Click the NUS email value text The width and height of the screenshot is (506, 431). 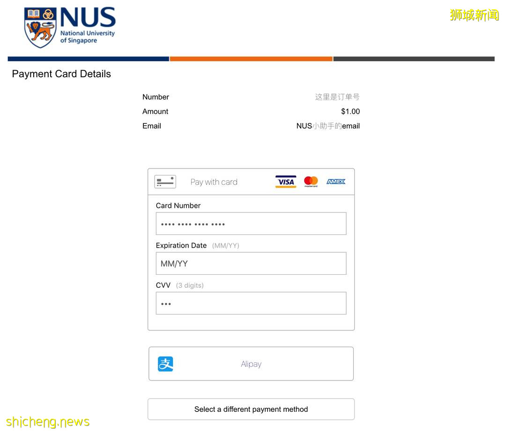coord(328,126)
